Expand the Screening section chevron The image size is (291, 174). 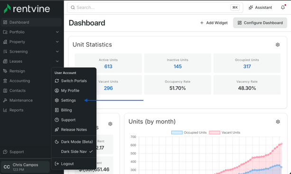57,52
